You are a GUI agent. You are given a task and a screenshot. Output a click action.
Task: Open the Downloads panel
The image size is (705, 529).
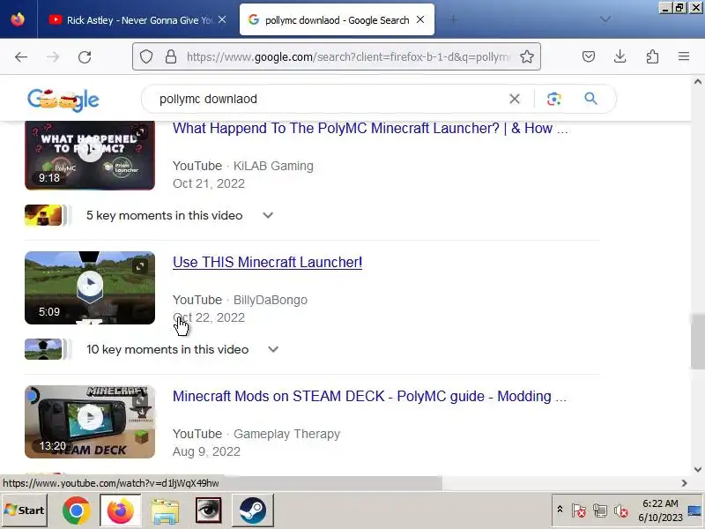coord(620,56)
